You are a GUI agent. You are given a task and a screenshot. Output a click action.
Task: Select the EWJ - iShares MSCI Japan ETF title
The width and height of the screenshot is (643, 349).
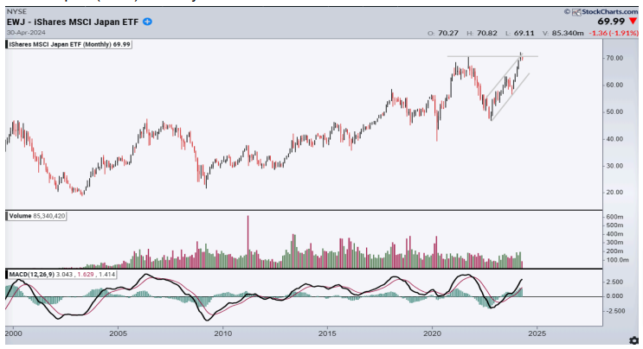(x=73, y=22)
